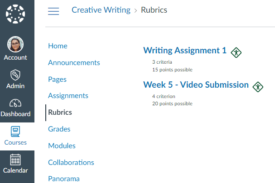Open Announcements in course menu

(x=74, y=62)
